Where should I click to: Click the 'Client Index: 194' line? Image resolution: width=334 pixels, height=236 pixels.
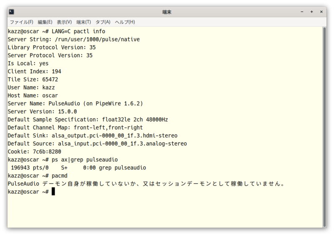coord(34,71)
